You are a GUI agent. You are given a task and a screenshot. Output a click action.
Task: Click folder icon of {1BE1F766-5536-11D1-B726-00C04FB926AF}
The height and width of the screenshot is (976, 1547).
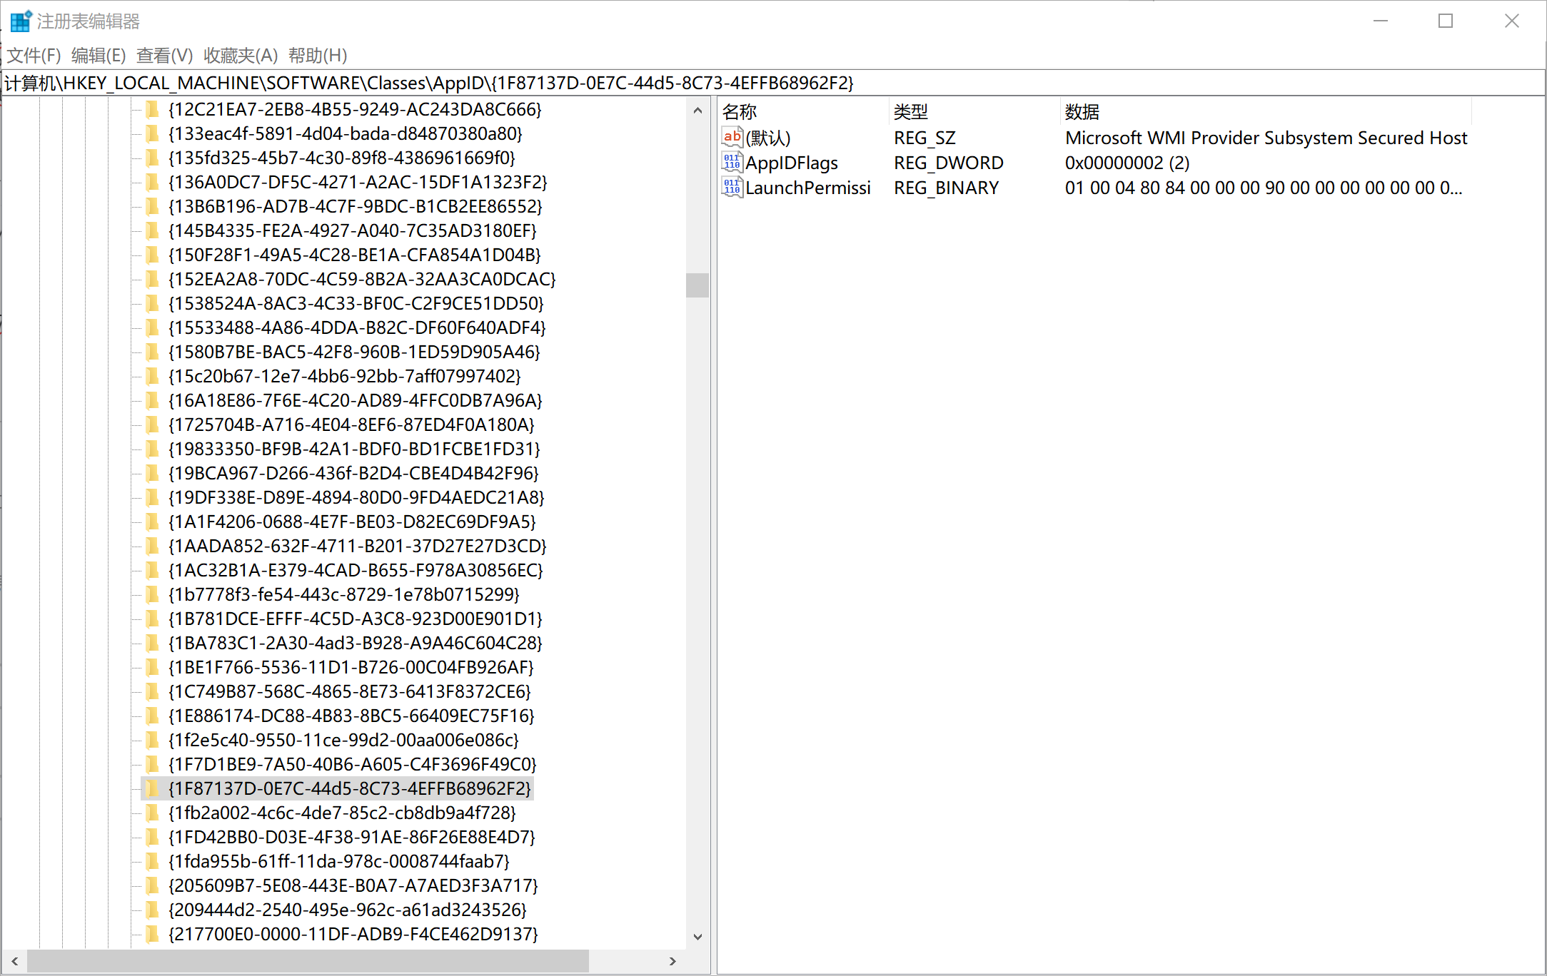click(x=152, y=667)
